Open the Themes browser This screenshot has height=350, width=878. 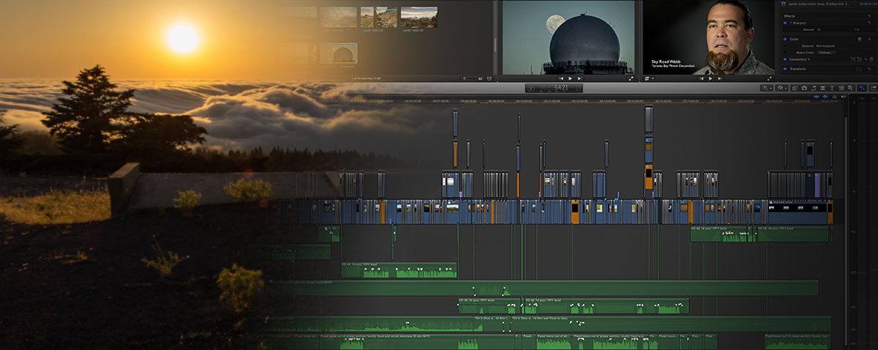click(x=850, y=88)
